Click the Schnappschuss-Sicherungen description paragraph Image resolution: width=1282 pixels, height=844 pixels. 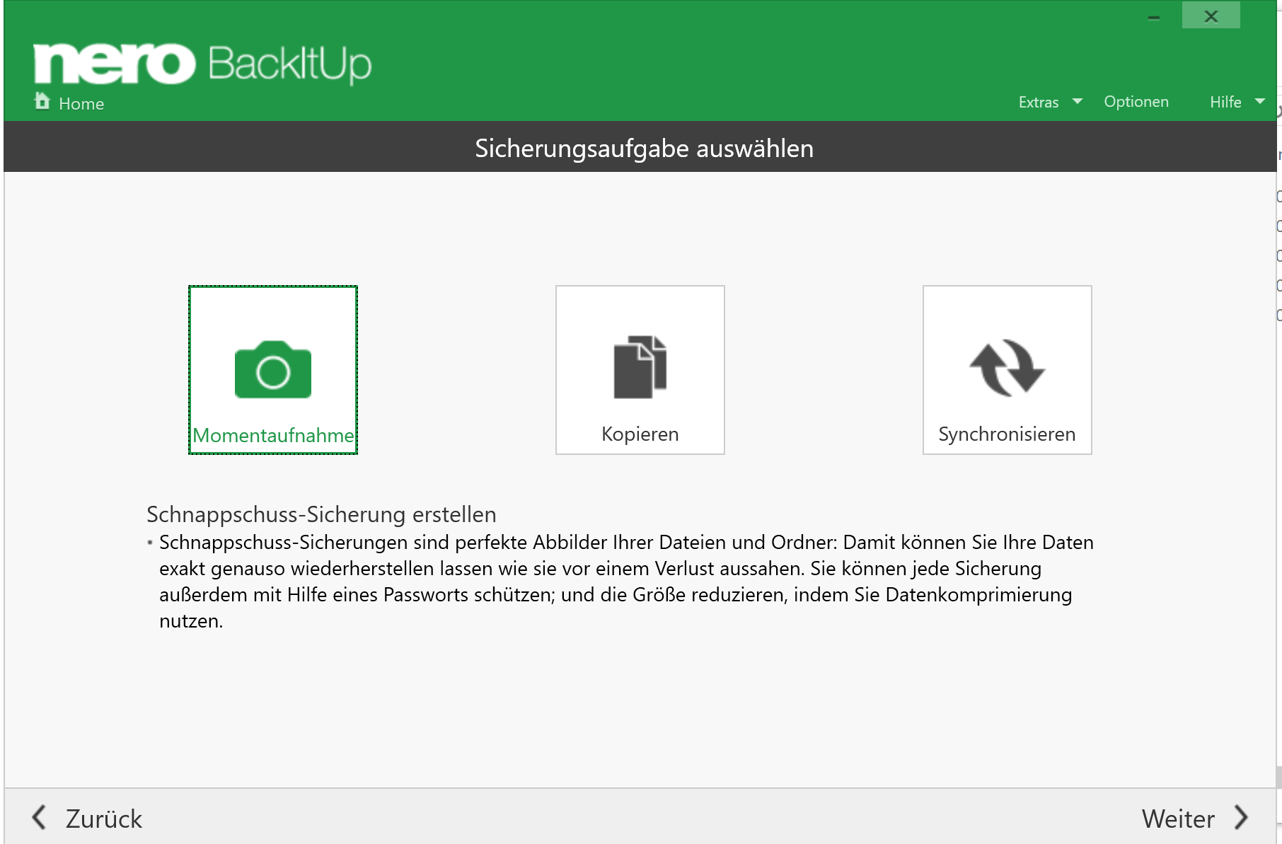(626, 582)
